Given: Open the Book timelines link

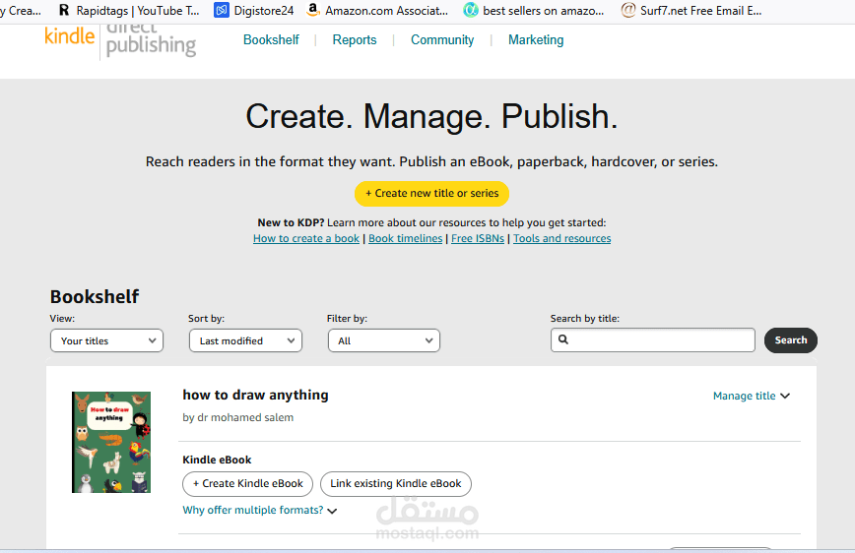Looking at the screenshot, I should coord(405,238).
